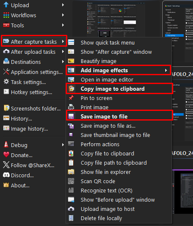Open Image history... window

(34, 129)
